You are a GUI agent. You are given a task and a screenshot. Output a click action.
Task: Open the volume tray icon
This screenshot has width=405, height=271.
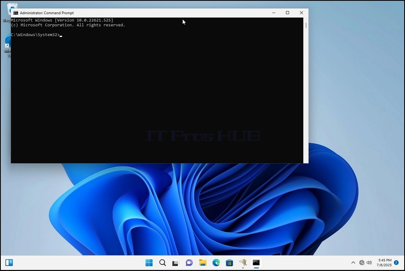click(369, 263)
